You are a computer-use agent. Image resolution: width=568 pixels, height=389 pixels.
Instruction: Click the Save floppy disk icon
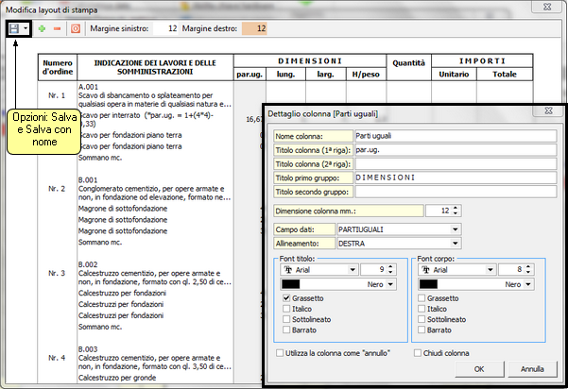point(14,28)
